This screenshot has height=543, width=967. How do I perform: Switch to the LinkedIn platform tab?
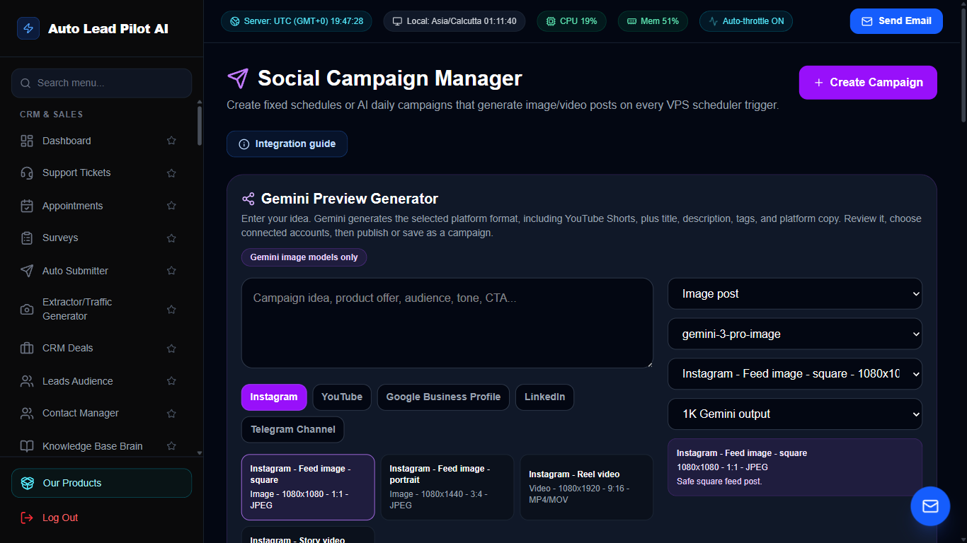pyautogui.click(x=544, y=397)
